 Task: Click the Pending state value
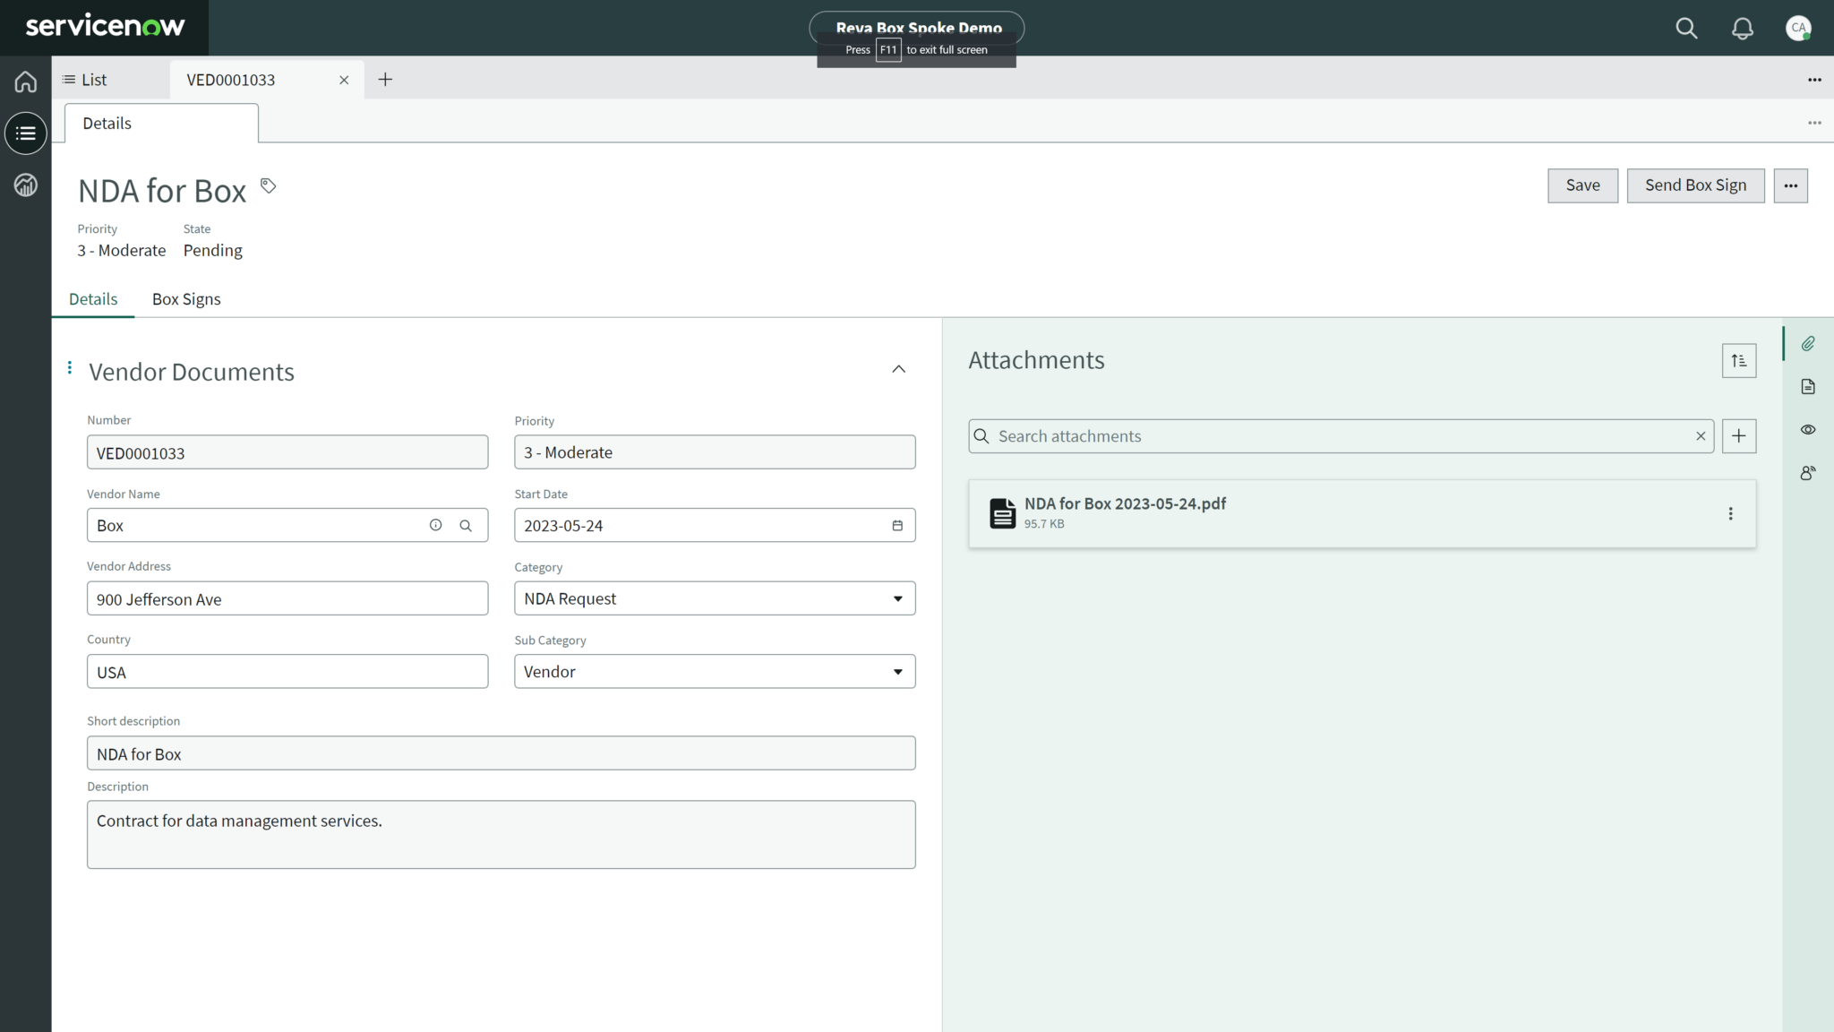tap(213, 251)
